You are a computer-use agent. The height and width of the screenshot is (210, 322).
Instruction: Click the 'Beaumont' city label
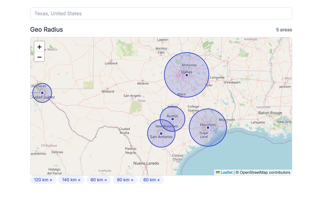pyautogui.click(x=227, y=120)
